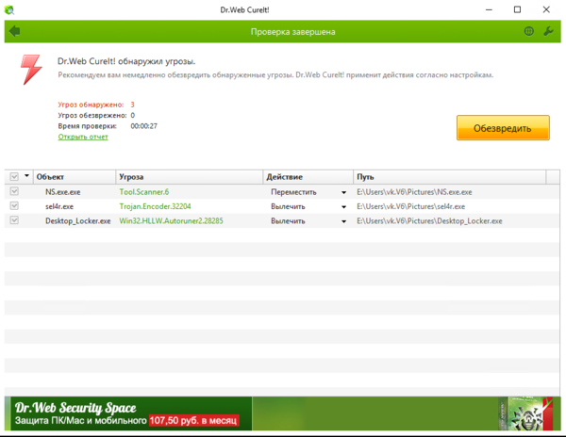Screen dimensions: 566x437
Task: Uncheck the sel4r.exe threat checkbox
Action: [x=14, y=205]
